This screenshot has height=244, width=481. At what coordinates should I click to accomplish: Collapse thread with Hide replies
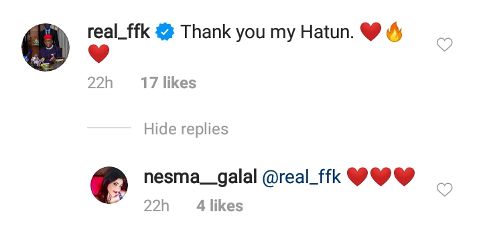tap(186, 129)
